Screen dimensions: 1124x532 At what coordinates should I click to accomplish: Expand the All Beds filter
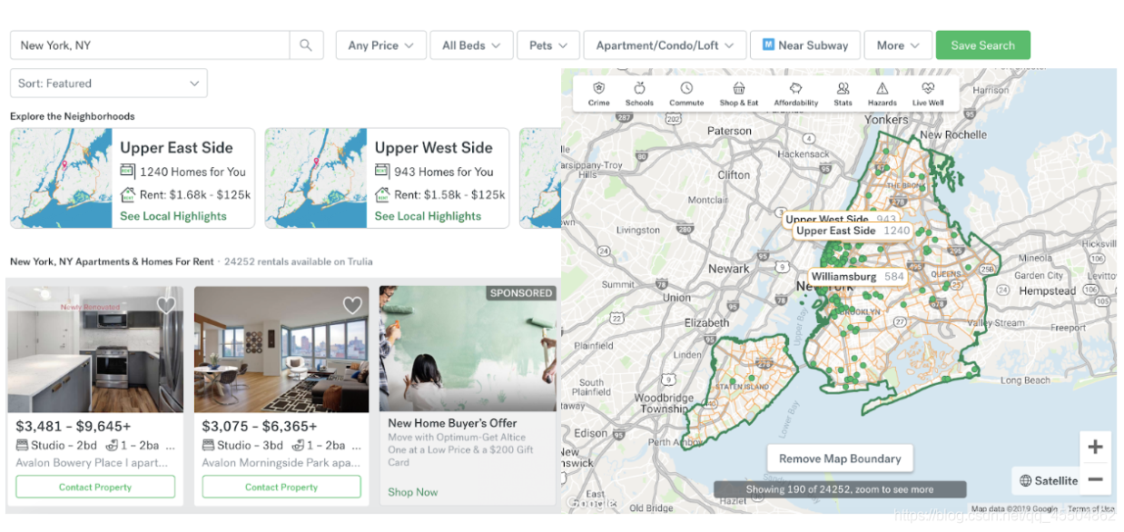(x=471, y=45)
